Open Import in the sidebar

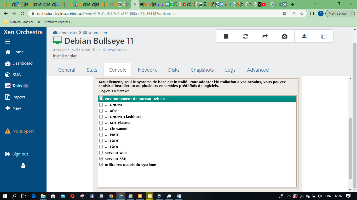coord(15,97)
